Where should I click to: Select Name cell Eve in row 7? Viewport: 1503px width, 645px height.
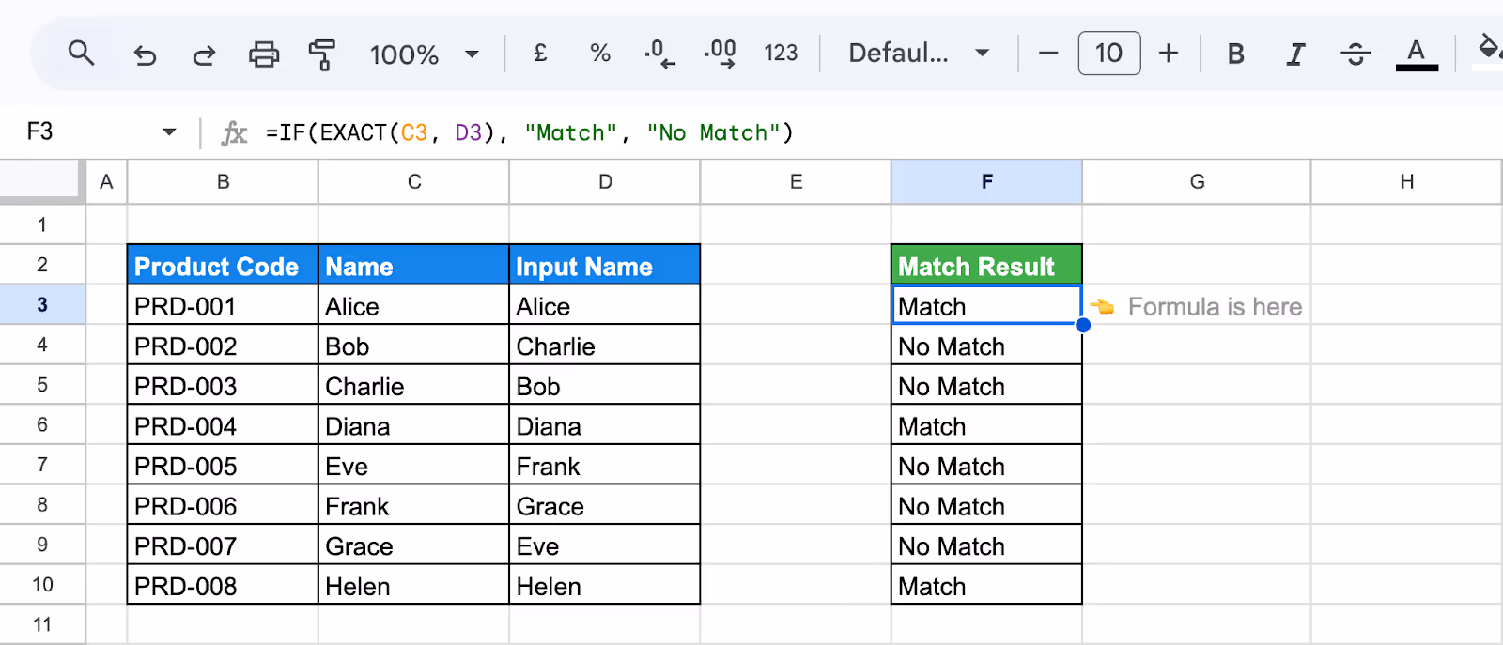pyautogui.click(x=414, y=467)
